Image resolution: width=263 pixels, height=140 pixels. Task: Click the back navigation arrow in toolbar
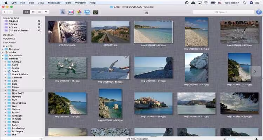tap(5, 12)
